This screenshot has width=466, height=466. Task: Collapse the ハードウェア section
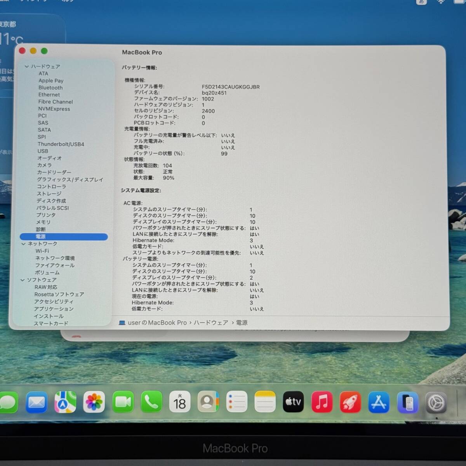(26, 66)
